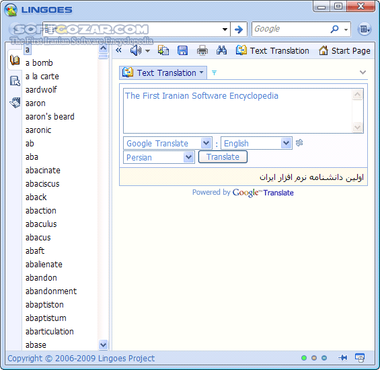Collapse the translation panel chevron
The width and height of the screenshot is (380, 370).
point(363,72)
